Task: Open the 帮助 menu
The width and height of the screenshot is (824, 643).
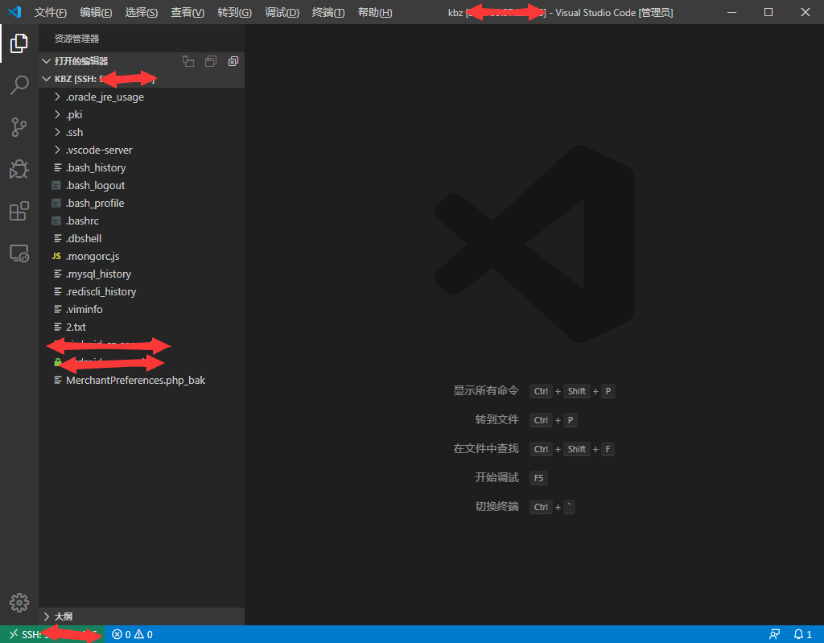Action: pos(375,12)
